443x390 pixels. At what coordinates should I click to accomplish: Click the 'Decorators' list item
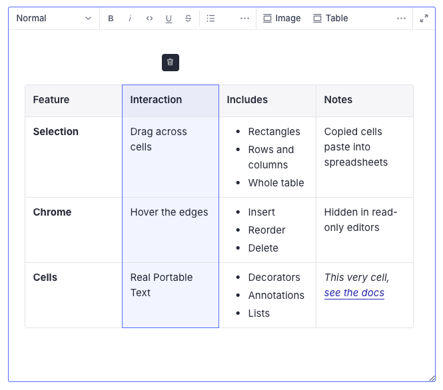(274, 278)
